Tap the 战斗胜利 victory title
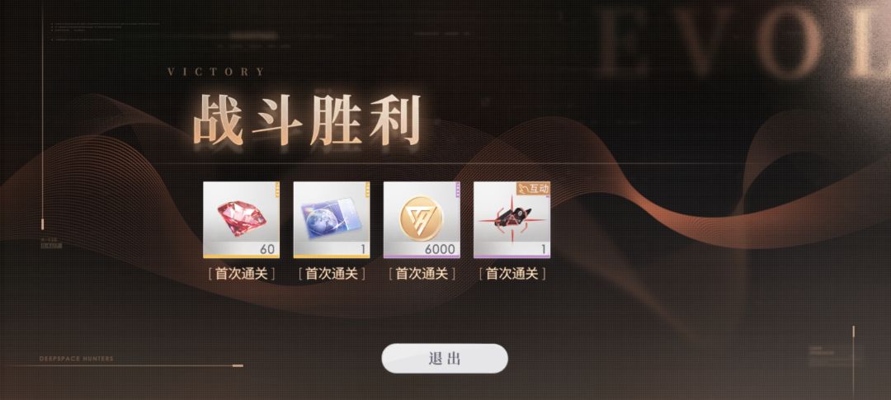 [x=308, y=120]
